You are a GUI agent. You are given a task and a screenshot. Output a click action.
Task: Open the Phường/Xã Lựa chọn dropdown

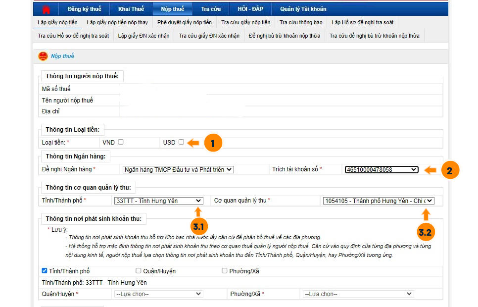358,294
